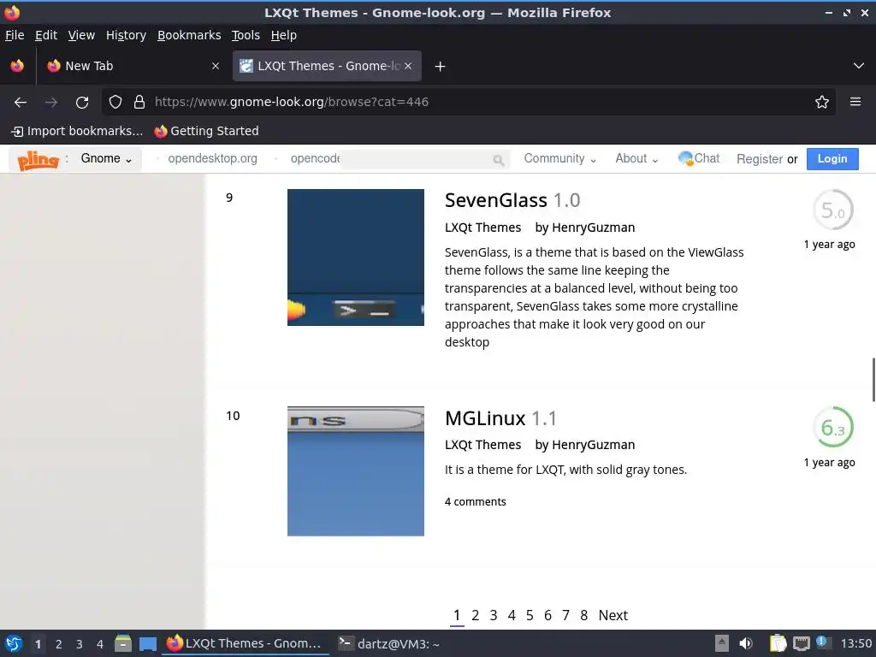Open HenryGuzman author link under MGLinux
The width and height of the screenshot is (876, 657).
click(x=594, y=445)
